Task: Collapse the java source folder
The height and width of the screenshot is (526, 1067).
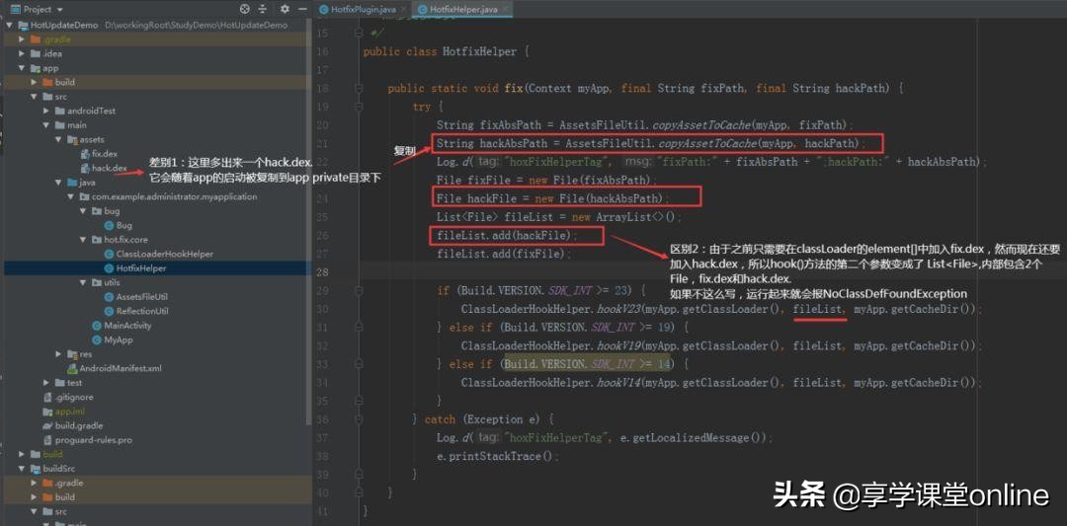Action: (x=58, y=183)
